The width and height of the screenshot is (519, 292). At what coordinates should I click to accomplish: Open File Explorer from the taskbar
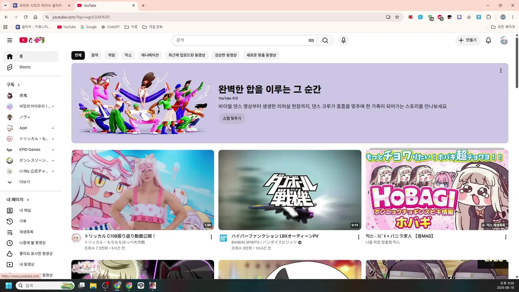coord(93,286)
